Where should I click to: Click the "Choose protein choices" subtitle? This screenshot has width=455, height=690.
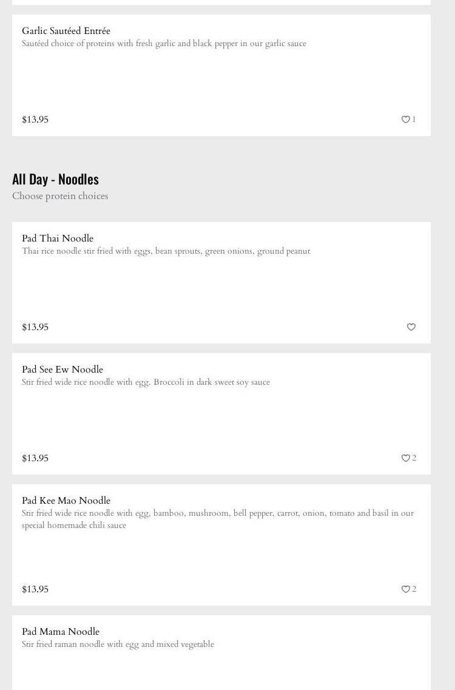pos(60,196)
